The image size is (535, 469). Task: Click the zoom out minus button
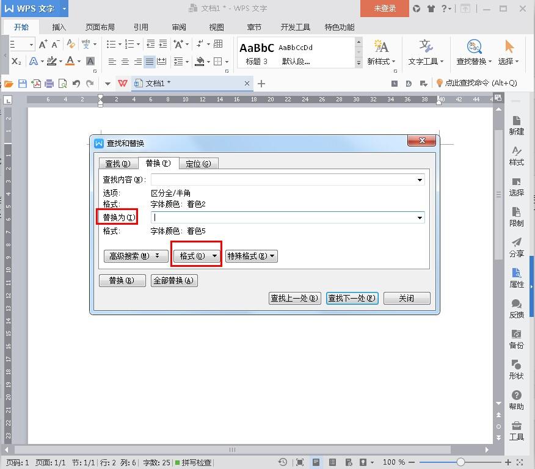(x=412, y=462)
